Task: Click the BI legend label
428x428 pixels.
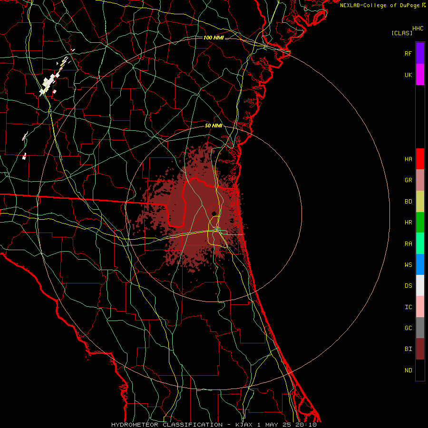Action: click(x=408, y=349)
